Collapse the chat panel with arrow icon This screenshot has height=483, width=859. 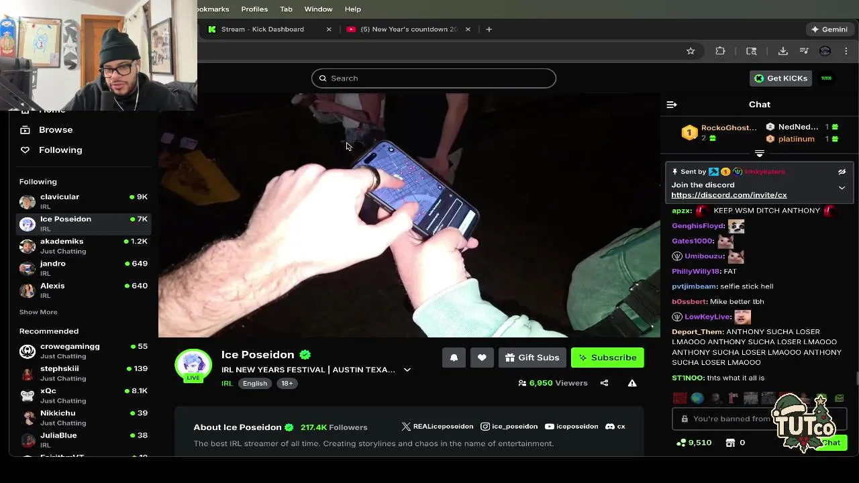[672, 105]
